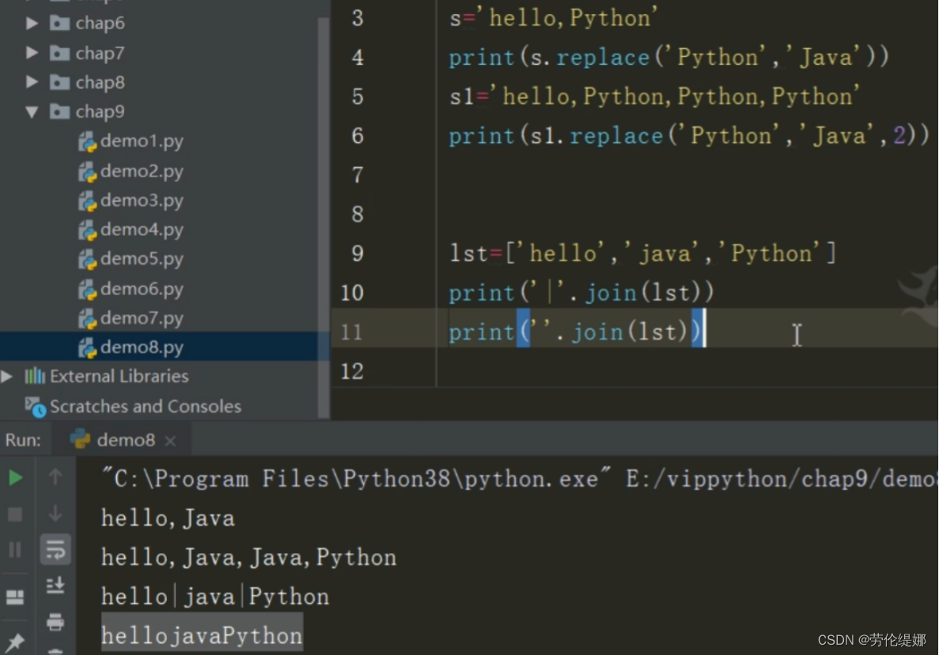Click the Down the stack trace arrow

[x=55, y=513]
